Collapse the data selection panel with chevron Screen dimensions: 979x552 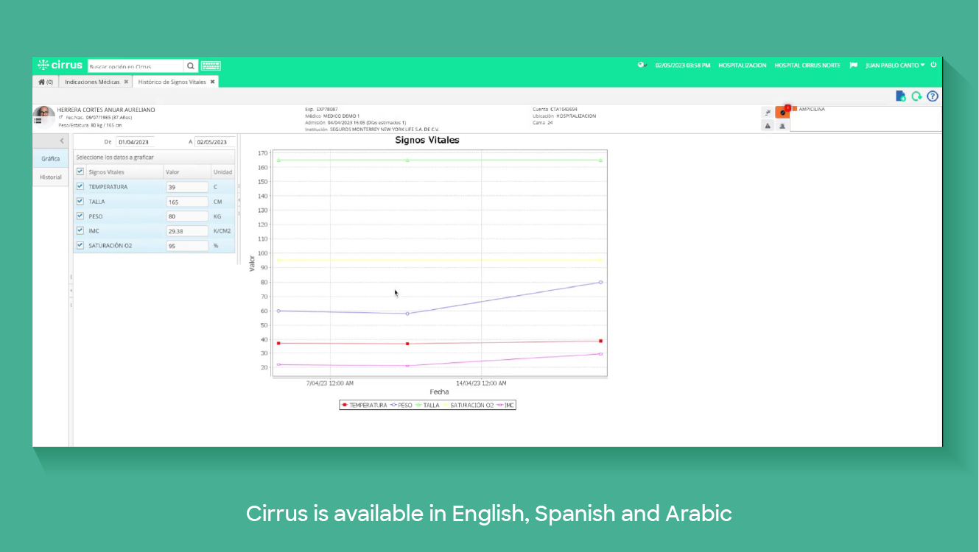[x=60, y=141]
